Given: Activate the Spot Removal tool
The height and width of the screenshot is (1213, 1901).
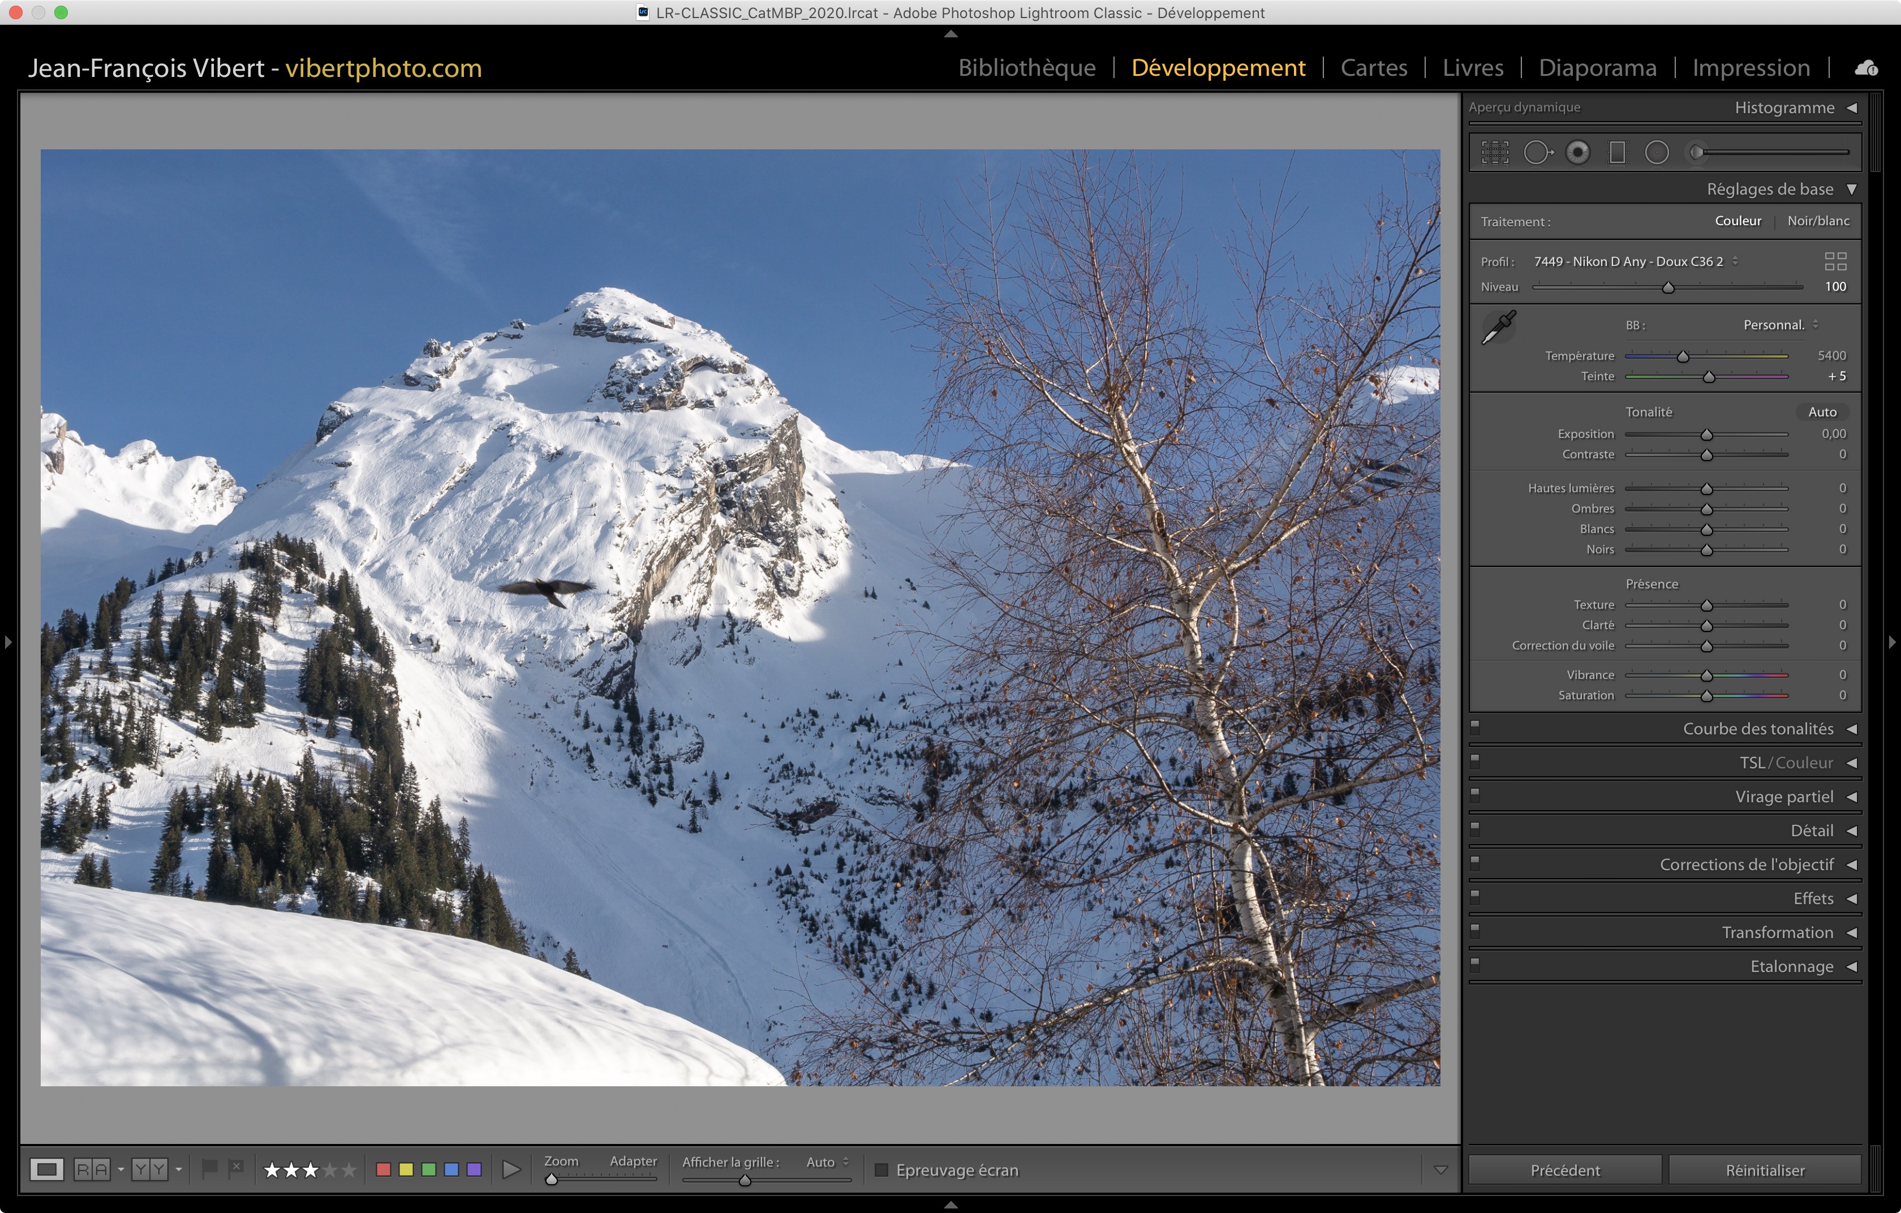Looking at the screenshot, I should 1536,152.
